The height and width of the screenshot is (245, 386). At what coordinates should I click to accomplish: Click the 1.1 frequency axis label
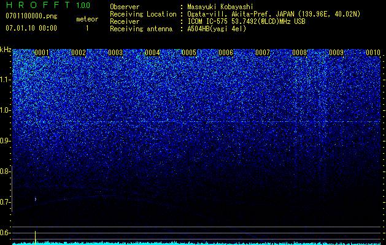coord(5,80)
